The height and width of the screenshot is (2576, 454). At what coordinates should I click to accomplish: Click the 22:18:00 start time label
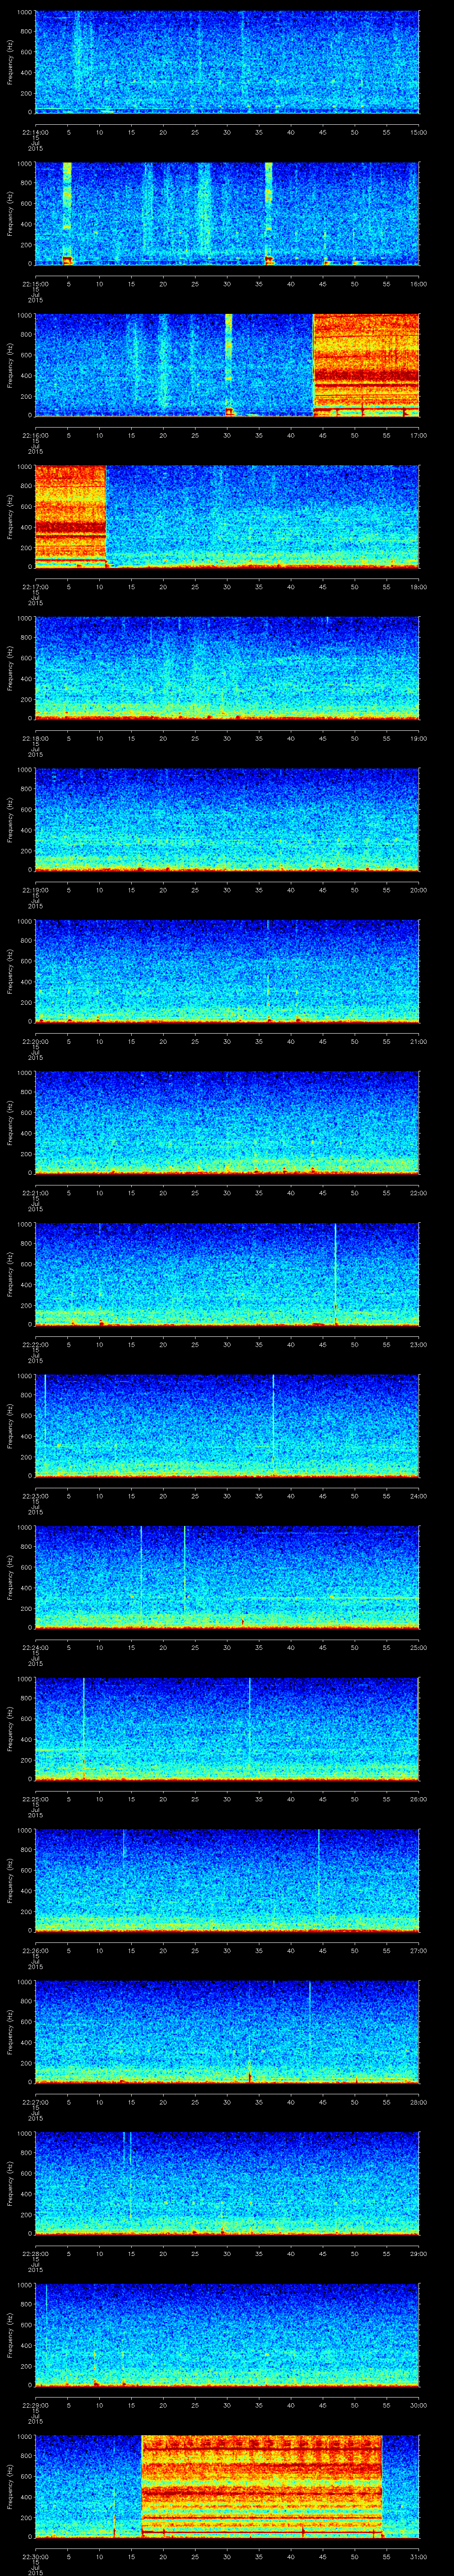point(35,738)
